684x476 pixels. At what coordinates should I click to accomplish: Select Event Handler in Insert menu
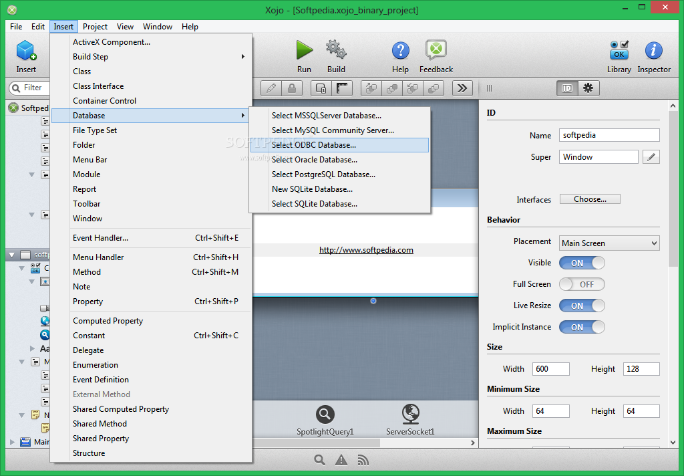coord(151,238)
